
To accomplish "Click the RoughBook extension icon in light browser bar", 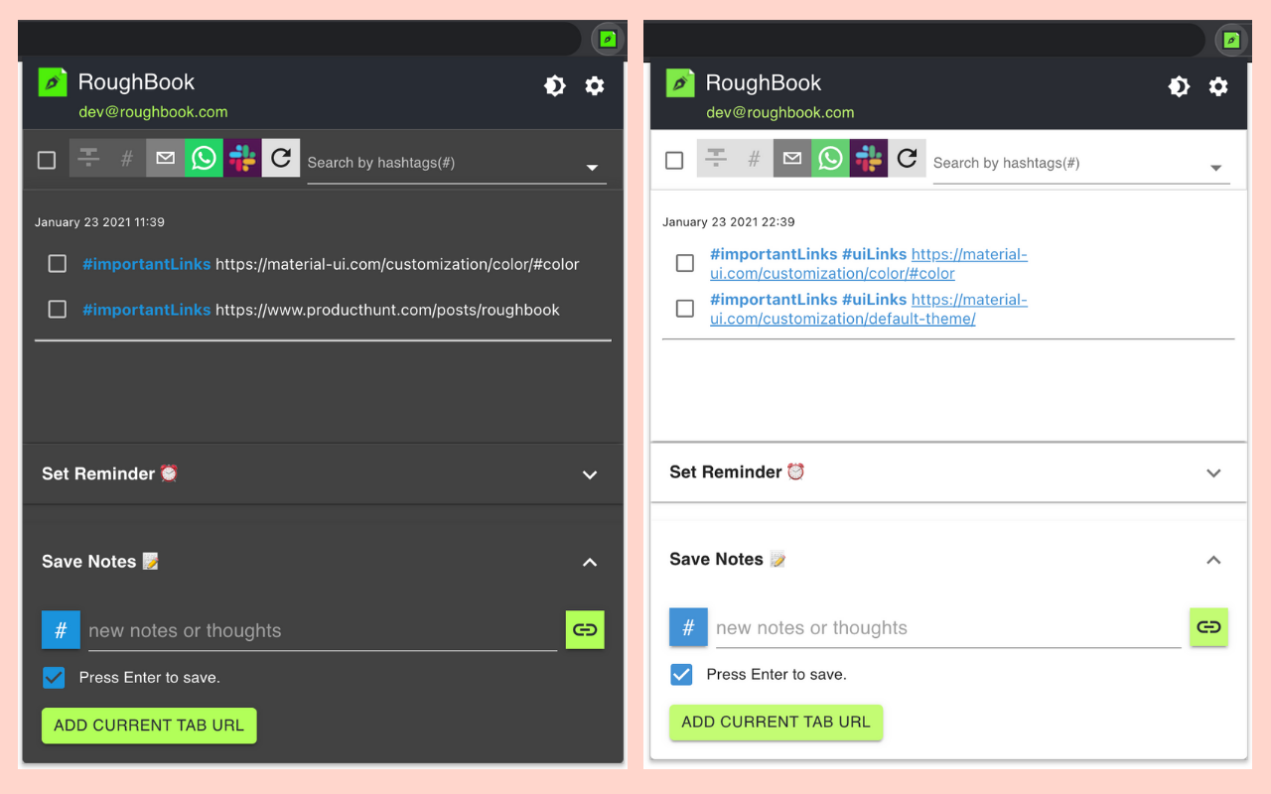I will 1231,40.
